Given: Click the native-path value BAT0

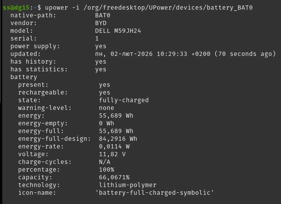Looking at the screenshot, I should [103, 15].
